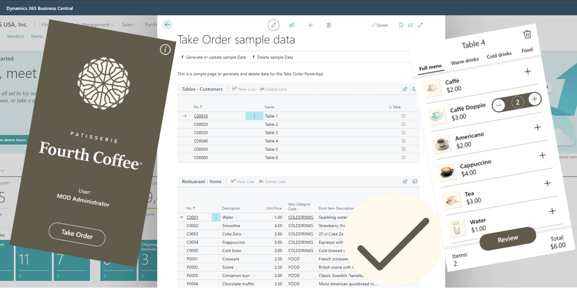
Task: Click the share icon in the page header
Action: (x=292, y=25)
